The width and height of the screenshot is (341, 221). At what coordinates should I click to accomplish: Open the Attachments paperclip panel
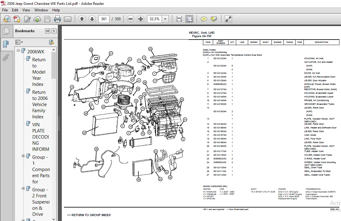[6, 58]
